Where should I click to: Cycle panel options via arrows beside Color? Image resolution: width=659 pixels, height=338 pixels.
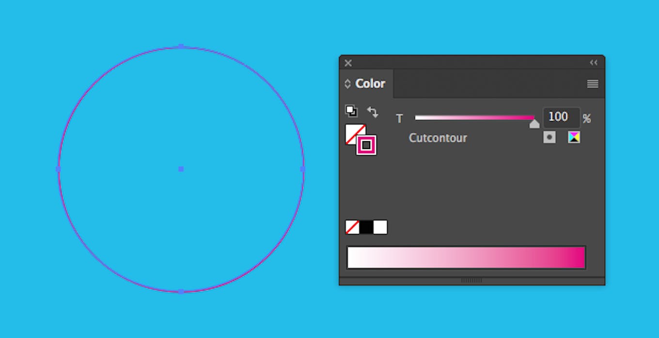(347, 84)
